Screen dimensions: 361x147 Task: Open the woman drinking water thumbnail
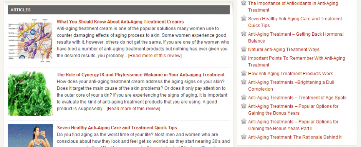coord(30,135)
